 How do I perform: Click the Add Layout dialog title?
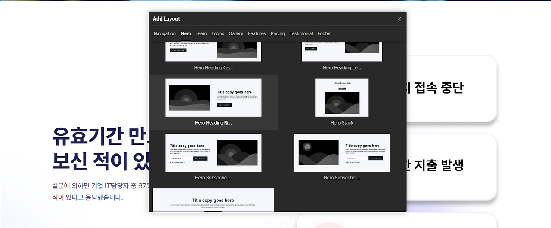click(x=166, y=19)
